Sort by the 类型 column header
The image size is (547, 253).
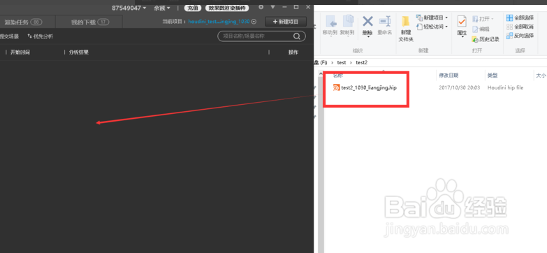coord(493,75)
